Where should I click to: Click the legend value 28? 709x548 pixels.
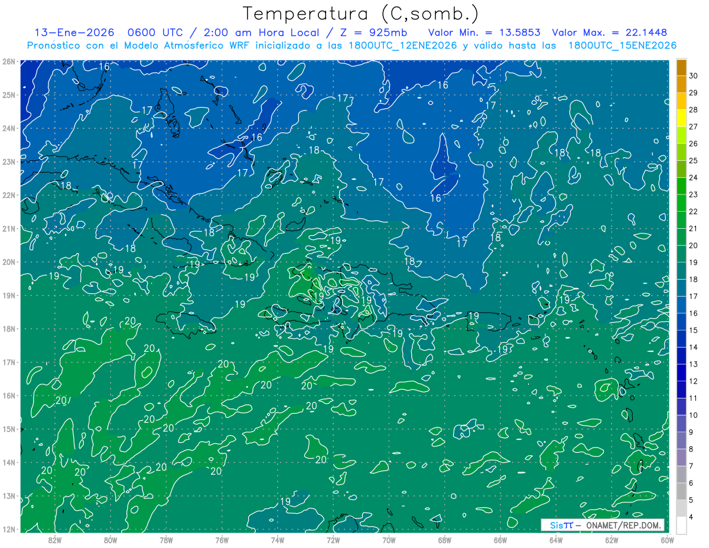point(694,110)
